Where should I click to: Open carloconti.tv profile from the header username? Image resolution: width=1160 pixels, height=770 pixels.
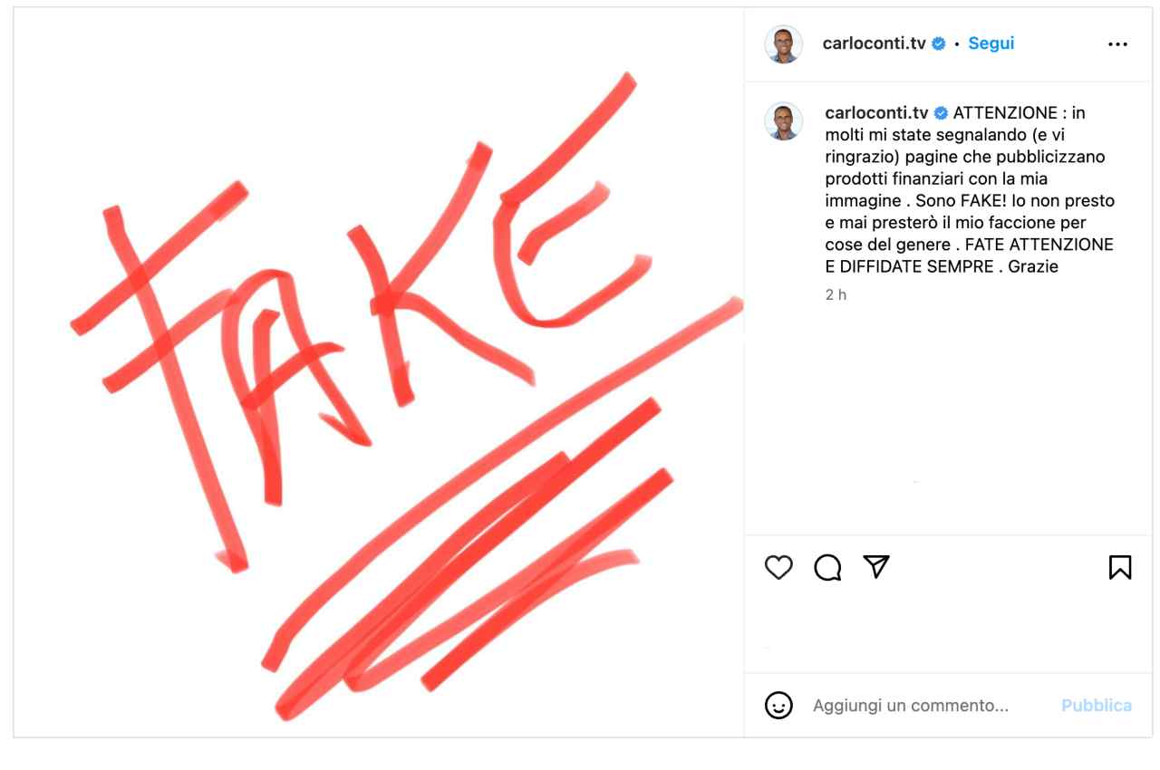(875, 43)
